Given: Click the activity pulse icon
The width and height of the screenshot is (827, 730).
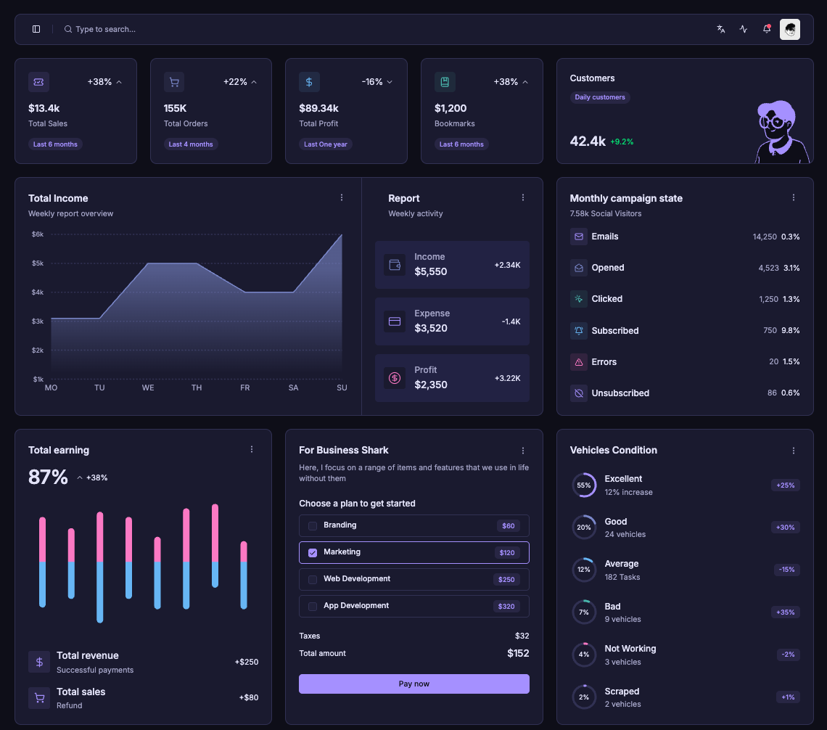Looking at the screenshot, I should pyautogui.click(x=744, y=29).
